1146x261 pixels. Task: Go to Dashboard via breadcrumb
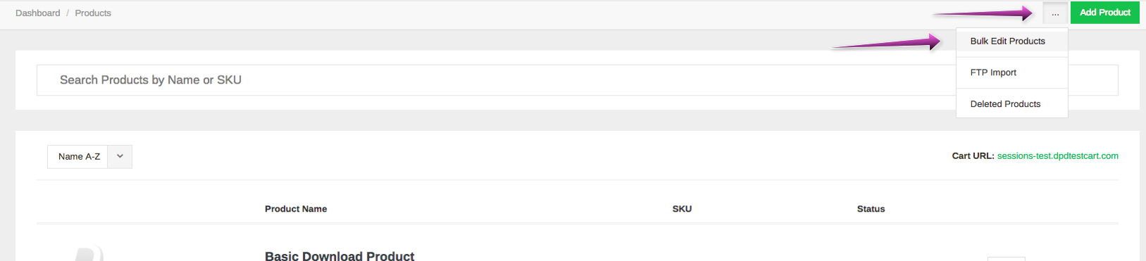[37, 13]
